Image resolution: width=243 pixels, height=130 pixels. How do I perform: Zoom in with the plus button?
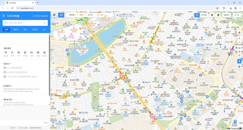(239, 38)
